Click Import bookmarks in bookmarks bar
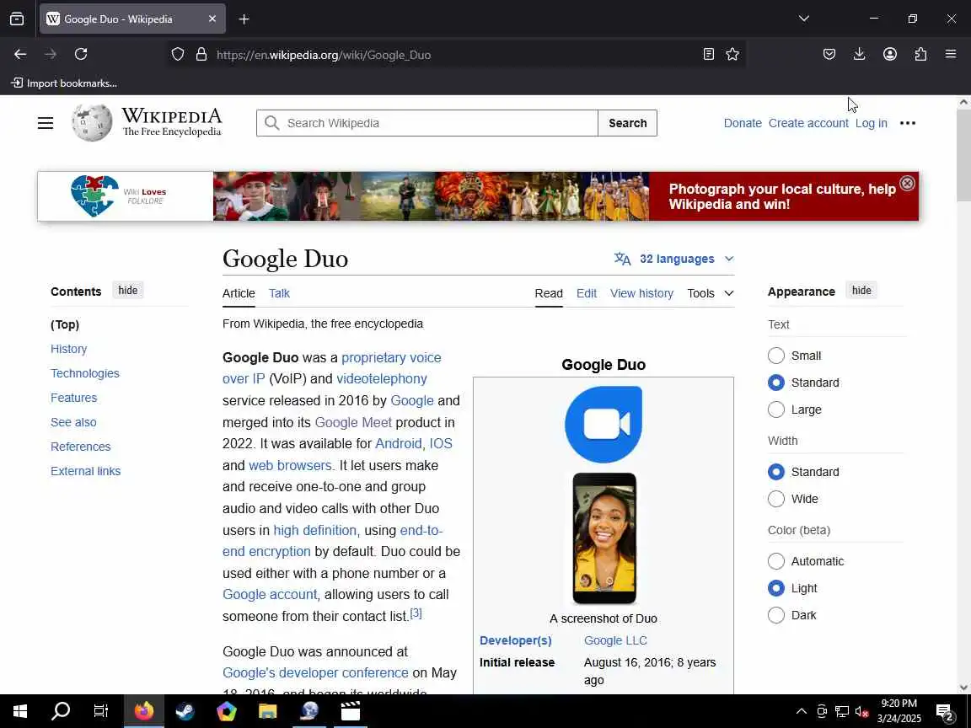The width and height of the screenshot is (971, 728). pyautogui.click(x=64, y=83)
